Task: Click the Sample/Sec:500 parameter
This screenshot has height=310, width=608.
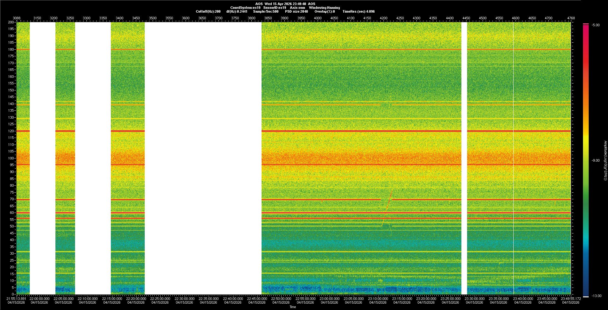Action: pos(266,11)
